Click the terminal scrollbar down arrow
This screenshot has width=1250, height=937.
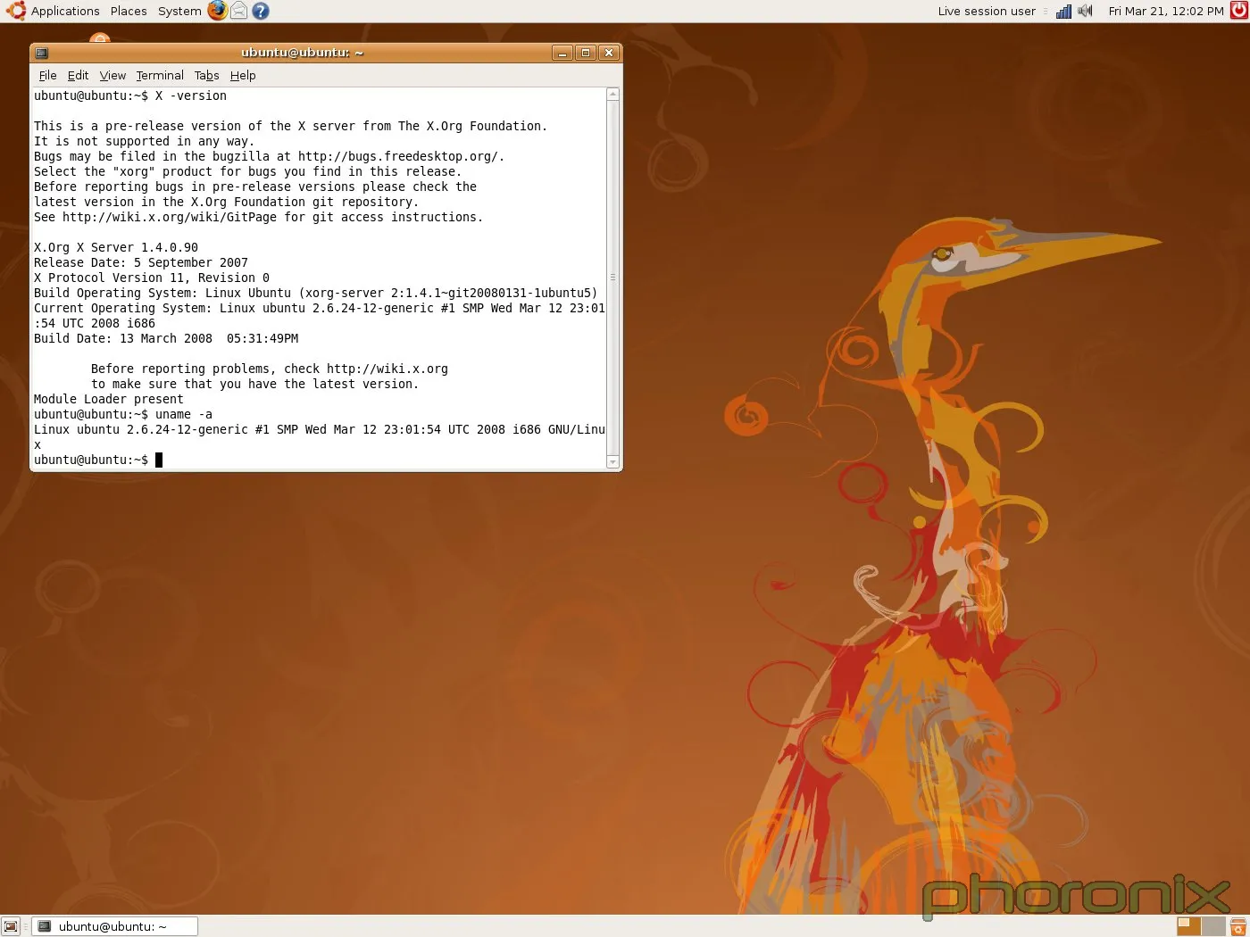tap(613, 462)
